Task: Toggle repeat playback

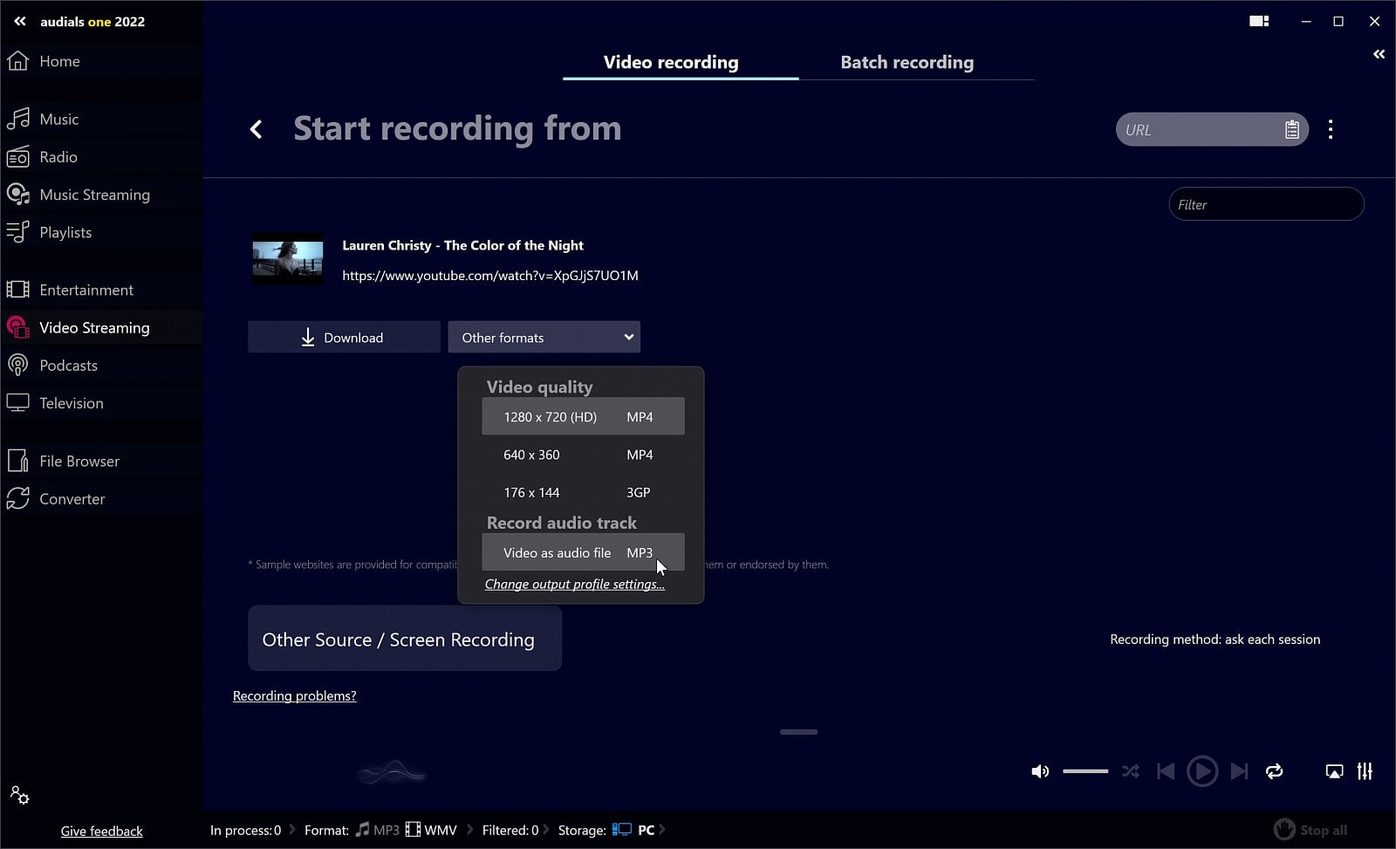Action: (x=1275, y=771)
